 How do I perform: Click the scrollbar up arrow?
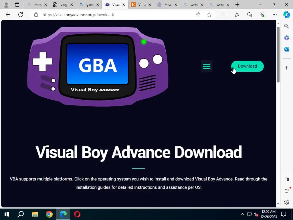pos(278,23)
